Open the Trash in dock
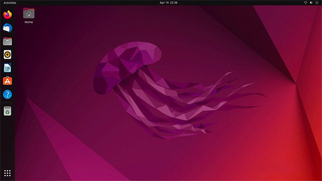Screen dimensions: 322x181 click(8, 111)
